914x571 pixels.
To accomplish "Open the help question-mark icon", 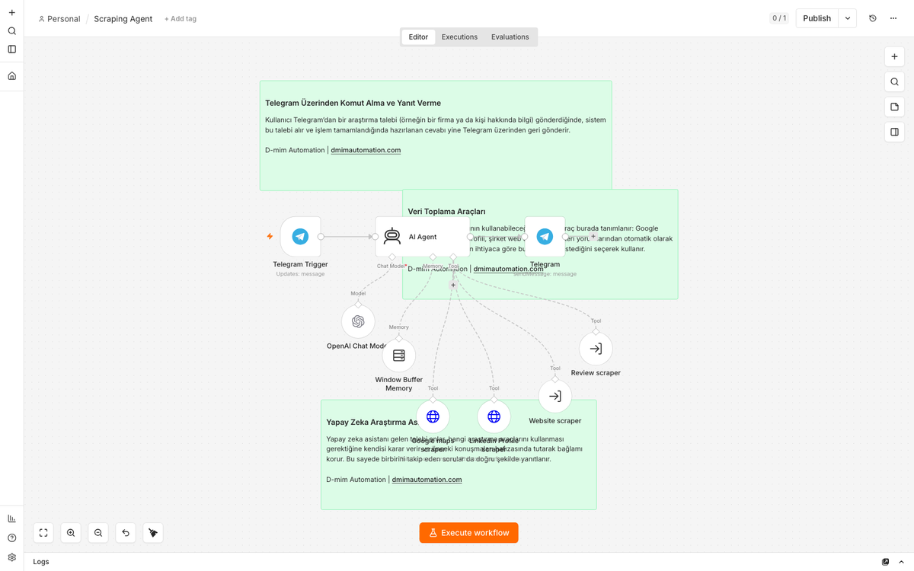I will point(11,538).
